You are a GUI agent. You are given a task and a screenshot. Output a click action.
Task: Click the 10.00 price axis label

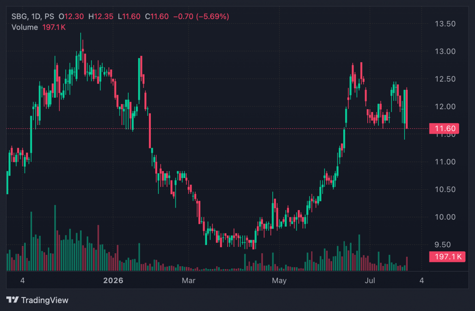tap(445, 217)
